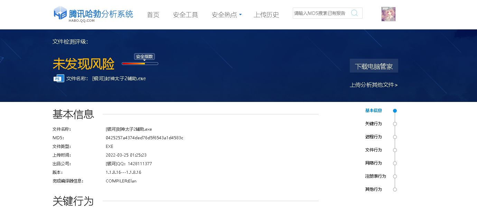Click the 下载电脑管家 button
The width and height of the screenshot is (477, 207).
[x=374, y=66]
